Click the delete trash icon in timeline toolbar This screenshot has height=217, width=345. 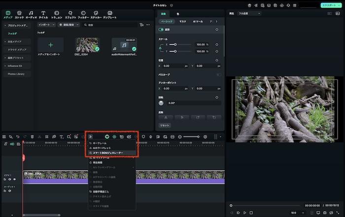pos(33,137)
